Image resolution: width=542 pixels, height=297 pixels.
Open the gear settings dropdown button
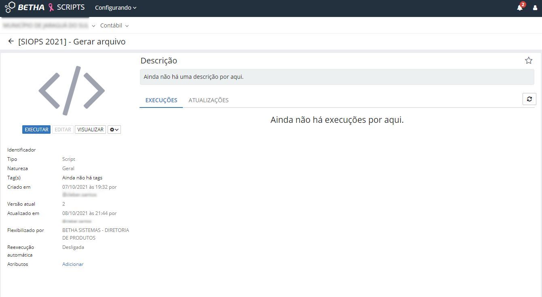(x=114, y=130)
